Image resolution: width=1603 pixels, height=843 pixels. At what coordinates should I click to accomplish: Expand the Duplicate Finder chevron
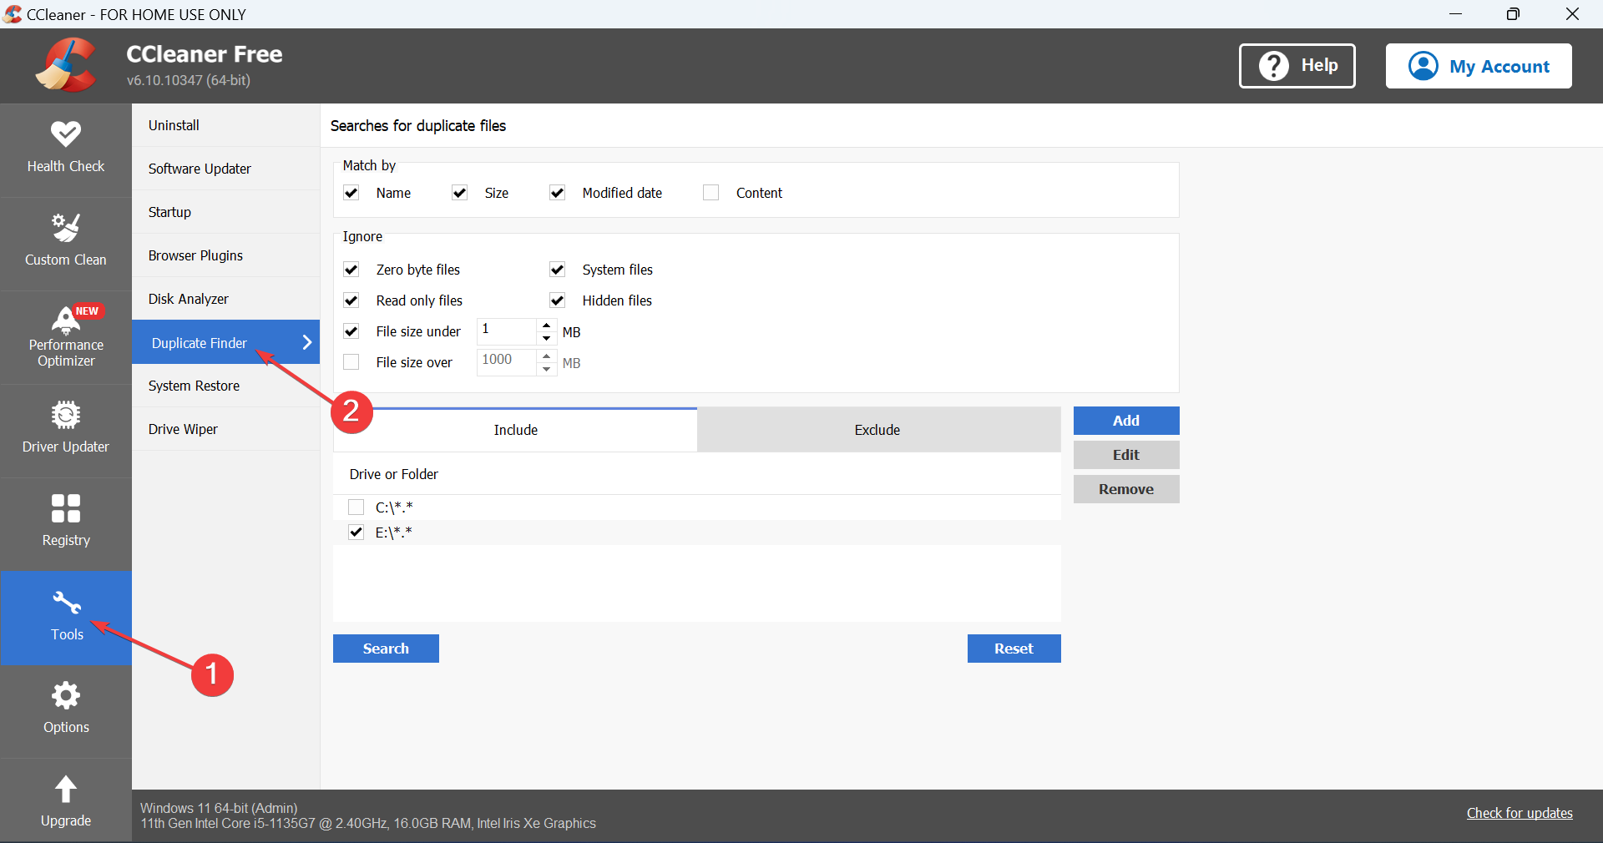click(307, 342)
